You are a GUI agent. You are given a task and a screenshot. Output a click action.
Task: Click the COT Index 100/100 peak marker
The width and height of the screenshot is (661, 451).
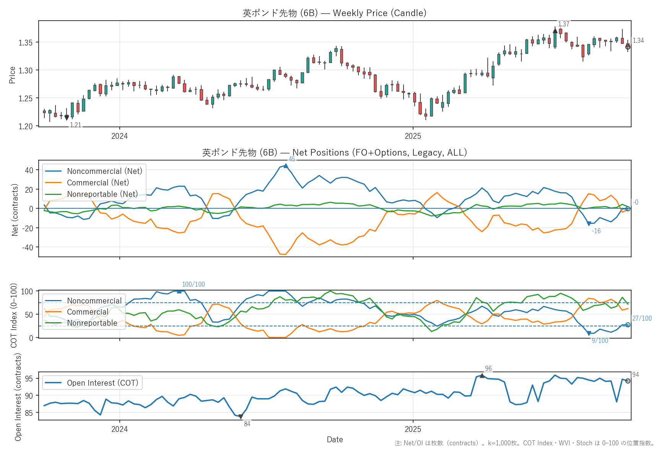[179, 291]
